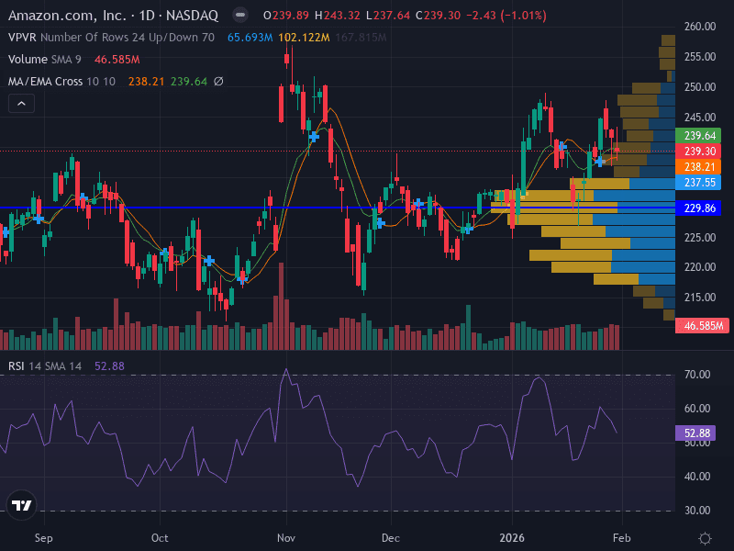The width and height of the screenshot is (734, 551).
Task: Click the 2026 label on the time axis
Action: (x=512, y=538)
